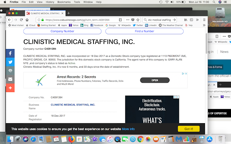Screen dimensions: 231x144
Task: Open Clinistic Medical Staffing business name link
Action: (73, 105)
